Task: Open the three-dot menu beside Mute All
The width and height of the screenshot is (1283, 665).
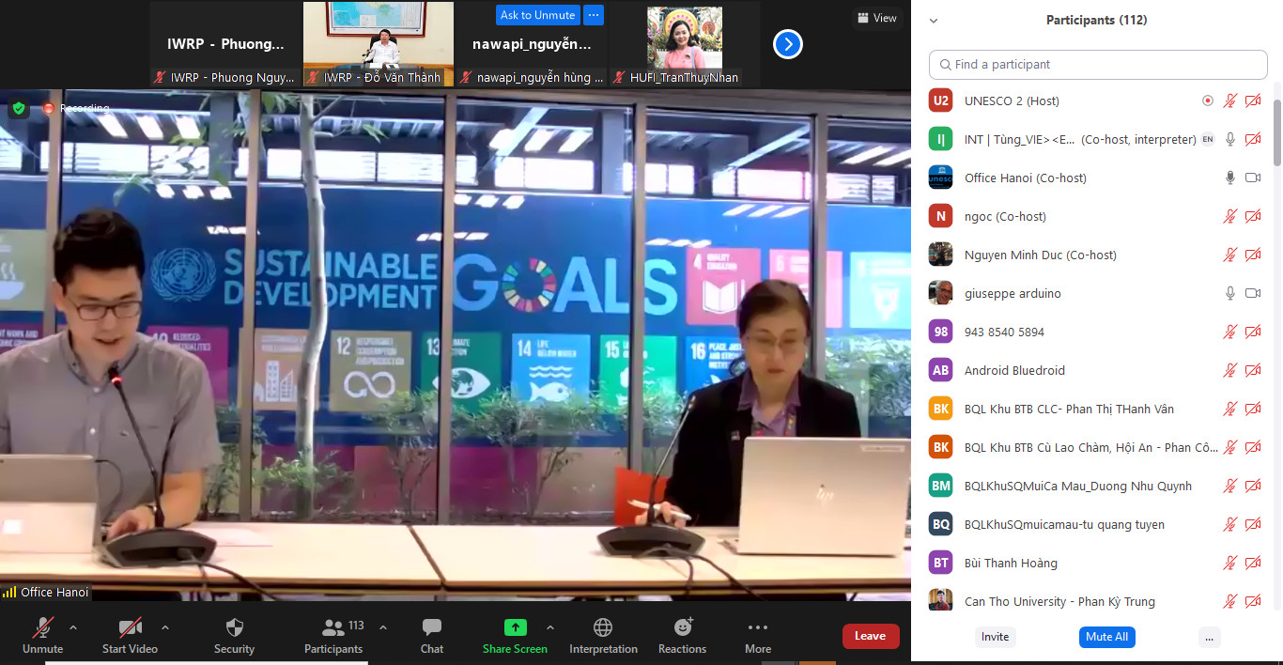Action: coord(1209,637)
